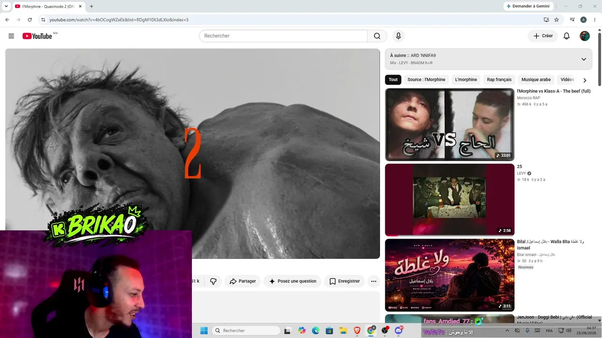Screen dimensions: 602x338
Task: Open Microsoft Edge from the taskbar
Action: (x=316, y=331)
